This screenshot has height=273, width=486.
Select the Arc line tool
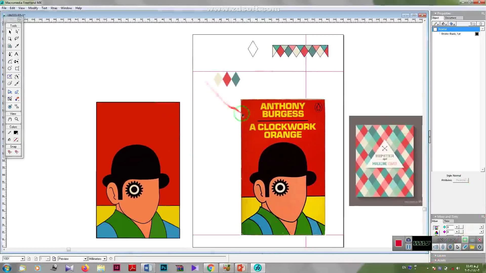10,61
